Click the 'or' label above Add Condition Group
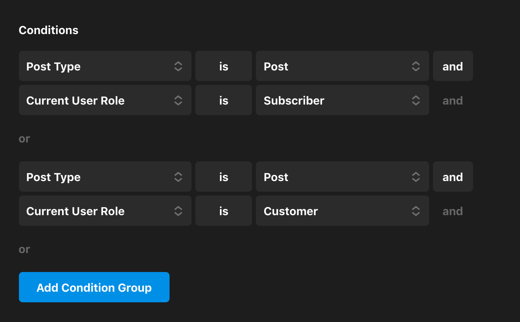The height and width of the screenshot is (322, 520). click(24, 249)
